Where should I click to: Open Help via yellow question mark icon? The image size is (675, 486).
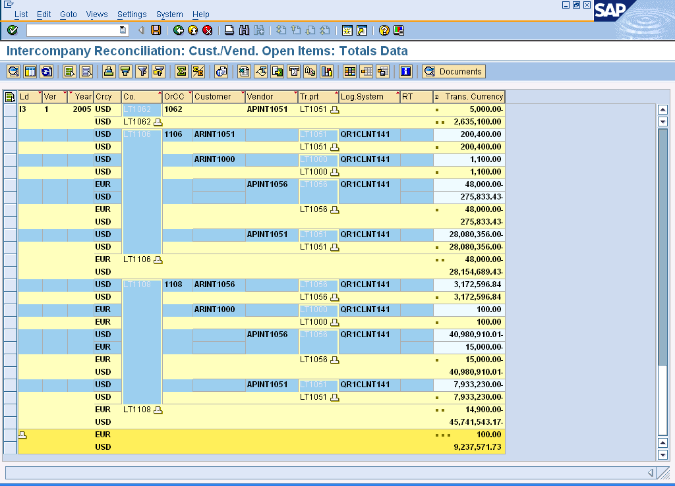click(384, 30)
